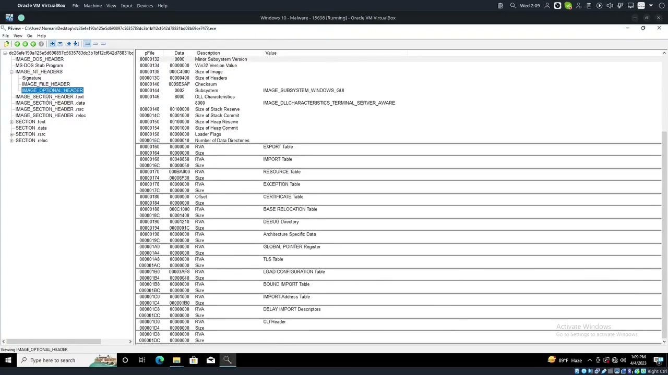
Task: Click the tree pane horizontal scrollbar thumb
Action: tap(54, 342)
